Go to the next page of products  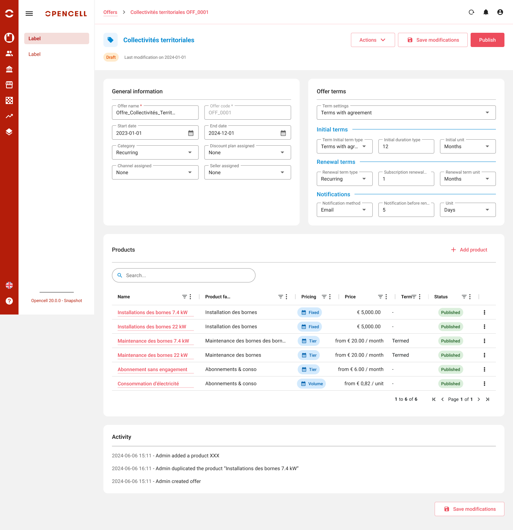click(x=479, y=399)
